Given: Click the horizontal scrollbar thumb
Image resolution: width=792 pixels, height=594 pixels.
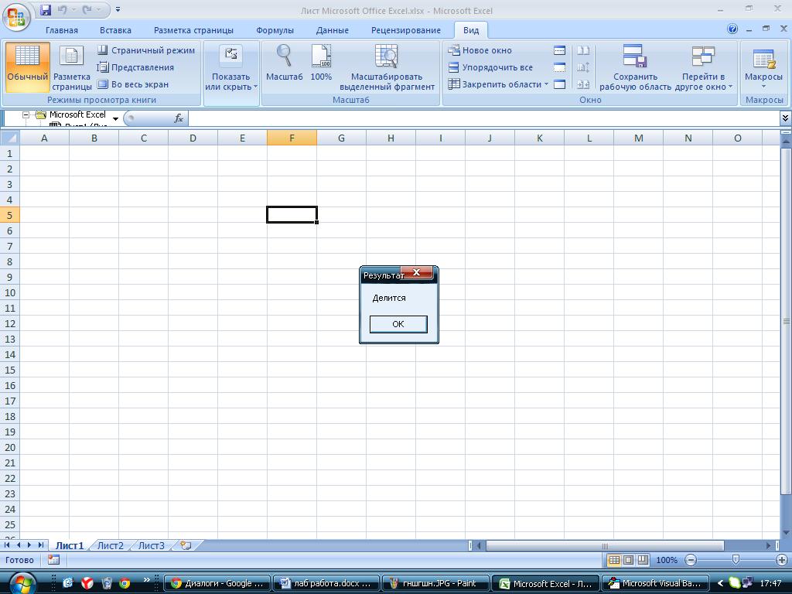Looking at the screenshot, I should (x=605, y=545).
